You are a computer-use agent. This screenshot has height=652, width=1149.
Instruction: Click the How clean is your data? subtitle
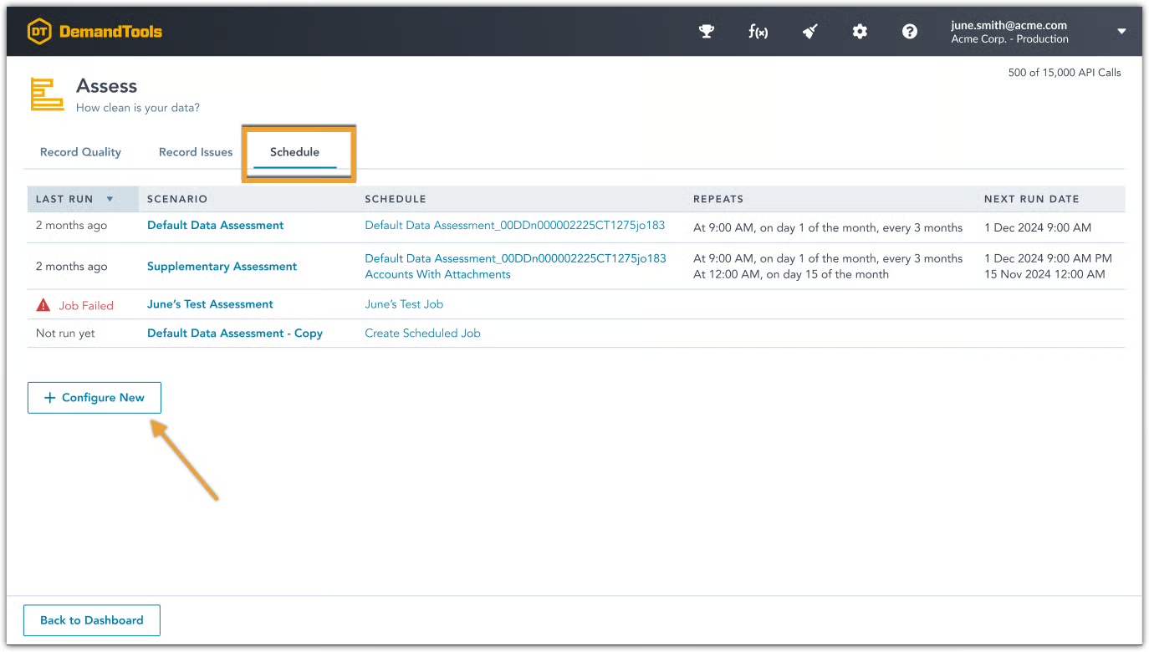click(138, 108)
